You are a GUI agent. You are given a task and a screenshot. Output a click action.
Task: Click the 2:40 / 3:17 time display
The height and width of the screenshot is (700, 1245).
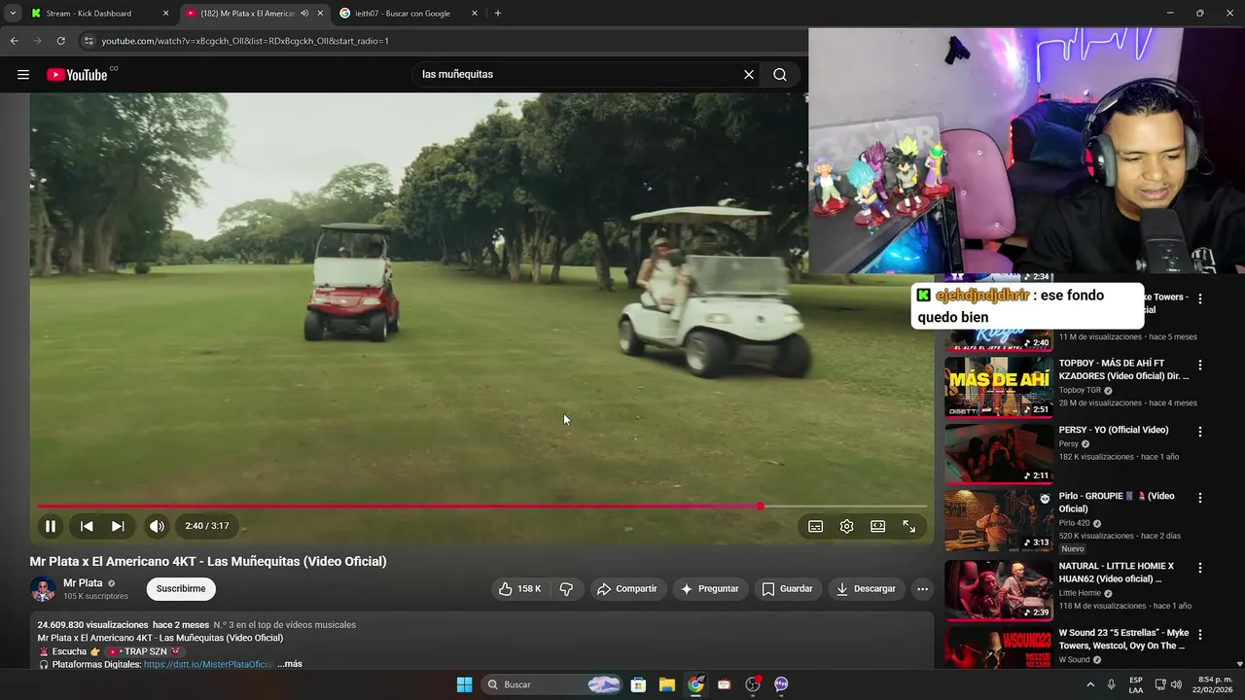[x=207, y=526]
